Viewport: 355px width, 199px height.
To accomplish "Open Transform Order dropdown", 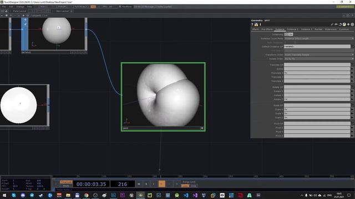I will coord(319,55).
